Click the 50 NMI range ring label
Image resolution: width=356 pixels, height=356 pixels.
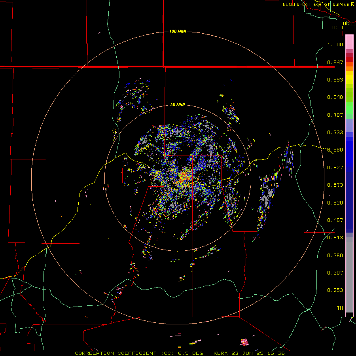coord(178,104)
